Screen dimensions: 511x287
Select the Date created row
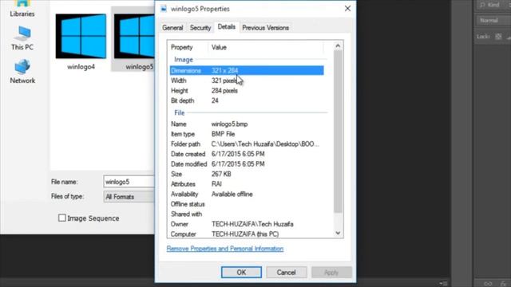pyautogui.click(x=247, y=154)
